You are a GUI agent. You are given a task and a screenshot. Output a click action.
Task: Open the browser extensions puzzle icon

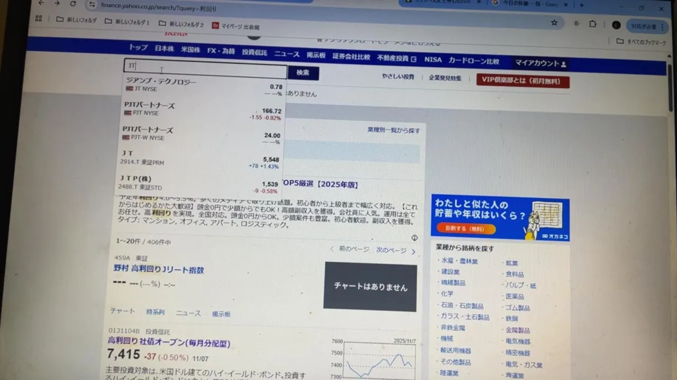tap(592, 24)
